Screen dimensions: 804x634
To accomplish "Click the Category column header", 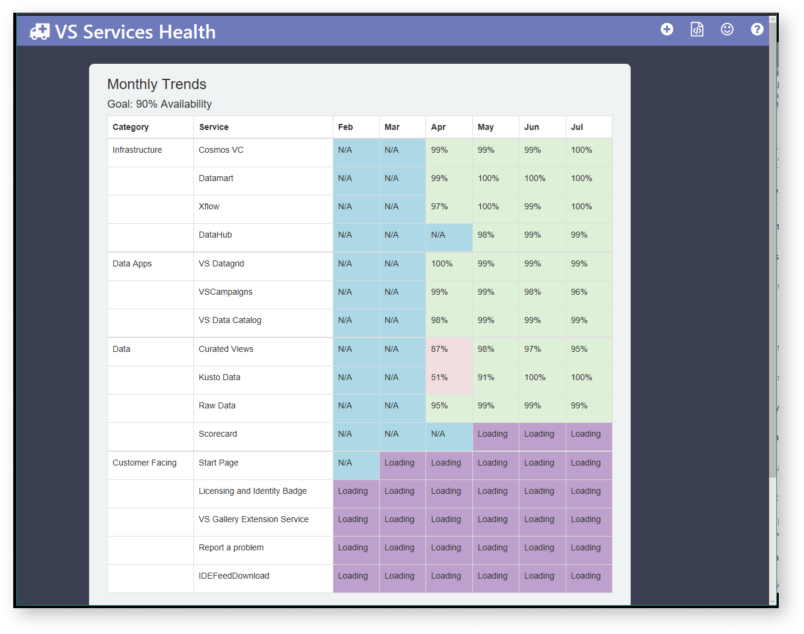I will point(150,127).
